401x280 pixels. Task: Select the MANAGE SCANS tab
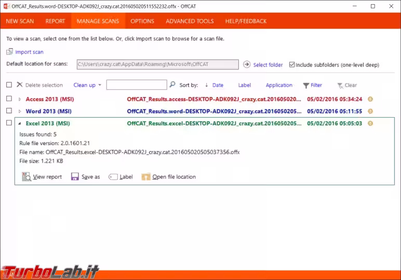point(98,21)
